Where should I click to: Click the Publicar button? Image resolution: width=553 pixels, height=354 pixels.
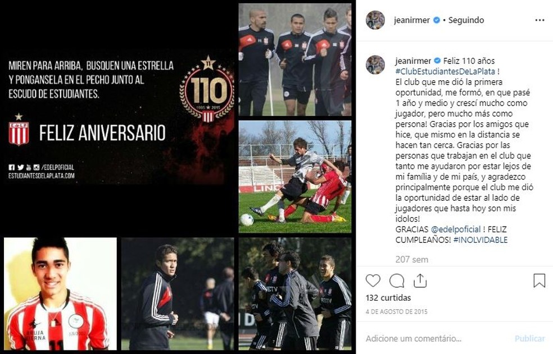pos(530,338)
